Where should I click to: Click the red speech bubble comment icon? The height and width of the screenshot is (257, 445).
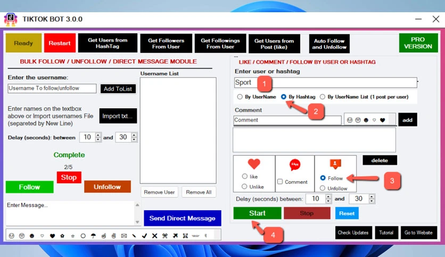295,165
